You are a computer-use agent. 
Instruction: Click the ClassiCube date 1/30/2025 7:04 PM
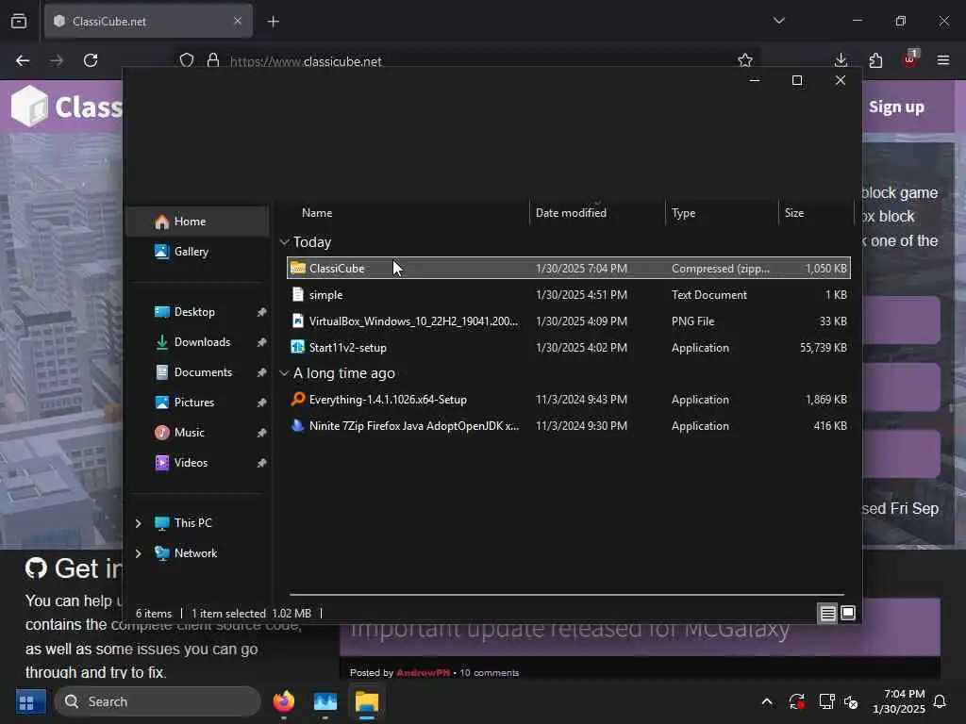pos(581,269)
